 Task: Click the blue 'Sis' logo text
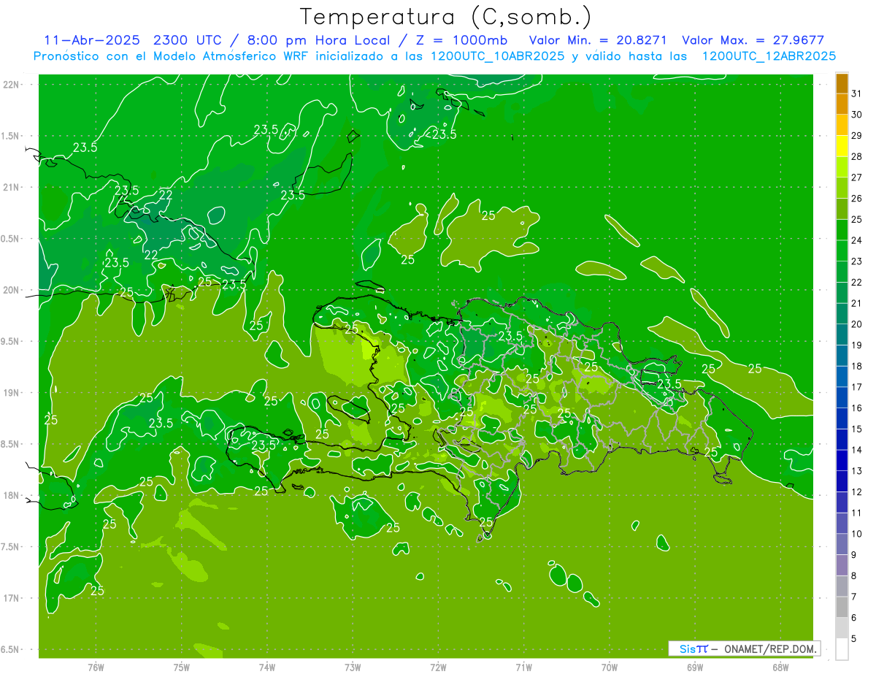tap(688, 649)
